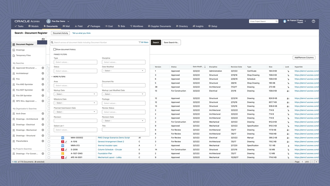Click the Document No filter input field
330x186 pixels.
click(x=124, y=85)
